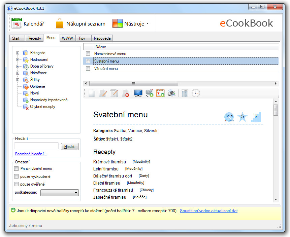Click Spustit průvodce aktualizací dat link
This screenshot has height=237, width=290.
point(208,210)
